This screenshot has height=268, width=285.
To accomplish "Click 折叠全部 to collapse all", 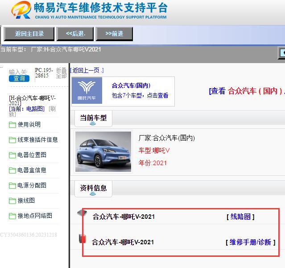I will click(61, 73).
